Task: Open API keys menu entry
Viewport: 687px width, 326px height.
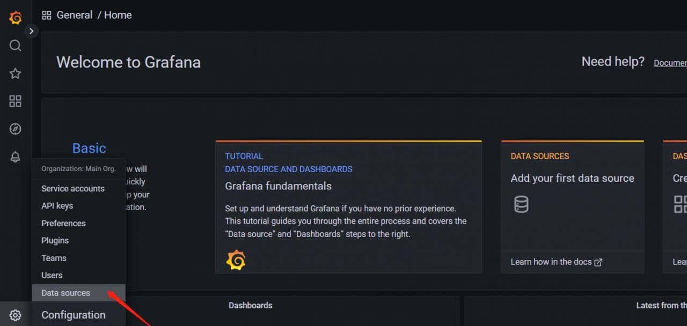Action: pyautogui.click(x=57, y=206)
